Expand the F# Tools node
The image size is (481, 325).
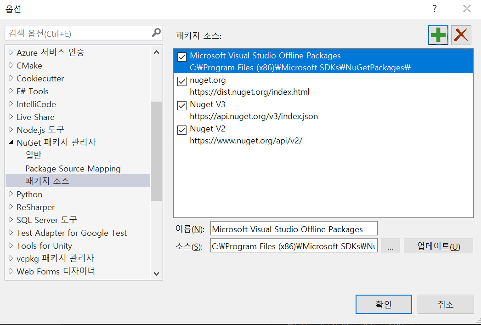tap(11, 91)
